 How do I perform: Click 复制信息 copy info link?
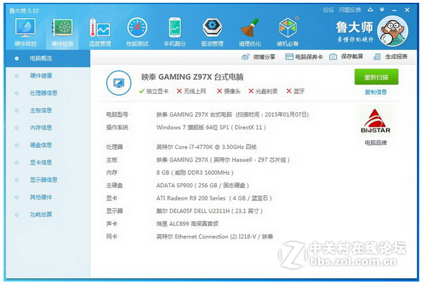coord(376,92)
